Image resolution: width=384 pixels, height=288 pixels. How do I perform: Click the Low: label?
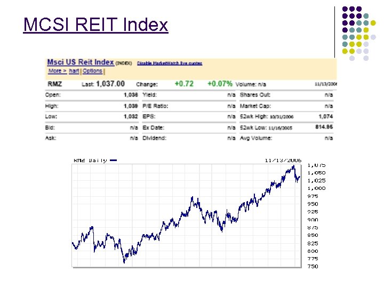tap(51, 117)
